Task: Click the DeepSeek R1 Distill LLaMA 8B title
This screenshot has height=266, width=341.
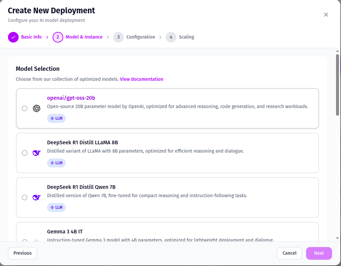Action: pyautogui.click(x=83, y=143)
